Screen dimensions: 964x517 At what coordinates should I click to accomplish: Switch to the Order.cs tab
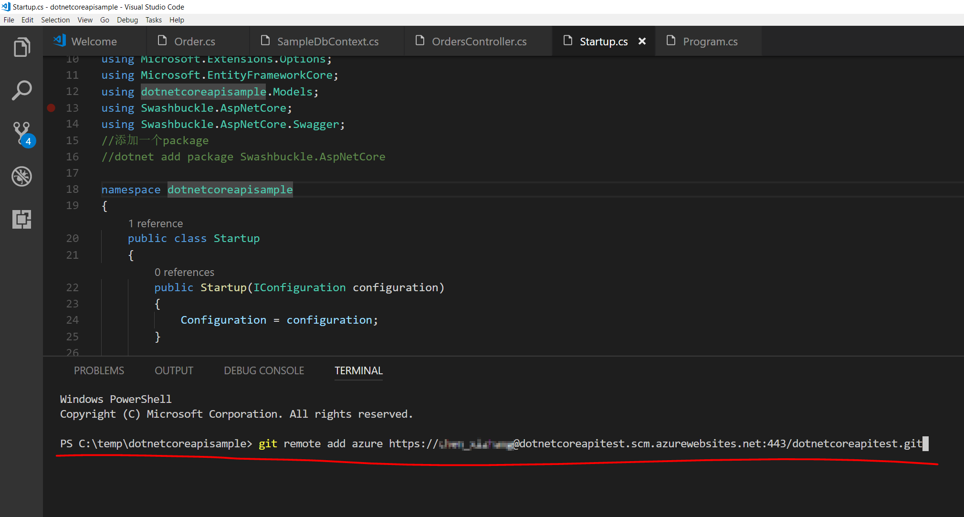click(194, 42)
